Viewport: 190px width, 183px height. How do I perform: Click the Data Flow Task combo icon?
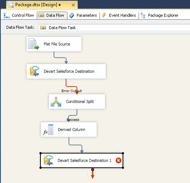43,28
